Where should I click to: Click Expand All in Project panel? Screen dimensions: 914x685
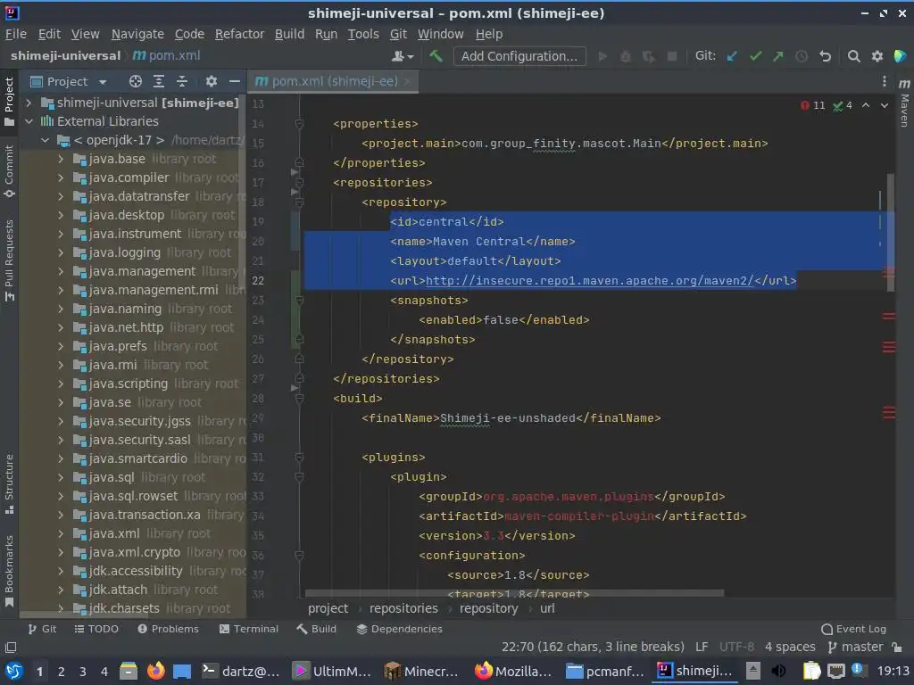(159, 81)
